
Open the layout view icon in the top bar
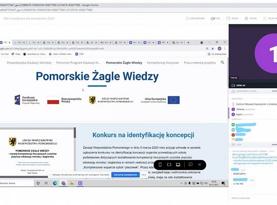click(228, 18)
